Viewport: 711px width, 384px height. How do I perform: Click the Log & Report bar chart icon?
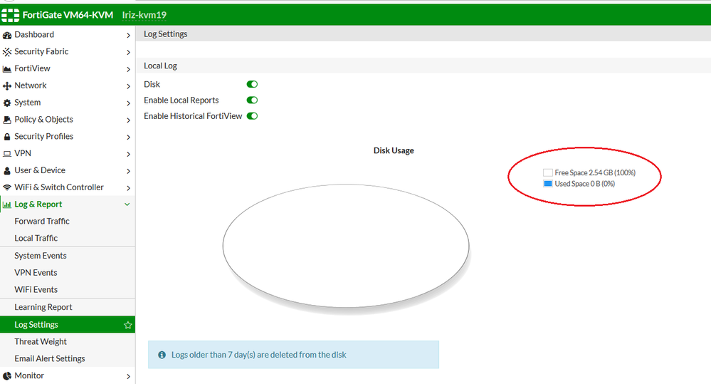pyautogui.click(x=7, y=204)
